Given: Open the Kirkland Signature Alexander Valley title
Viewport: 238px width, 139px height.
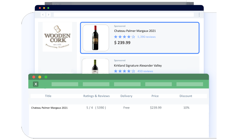Looking at the screenshot, I should pos(138,65).
